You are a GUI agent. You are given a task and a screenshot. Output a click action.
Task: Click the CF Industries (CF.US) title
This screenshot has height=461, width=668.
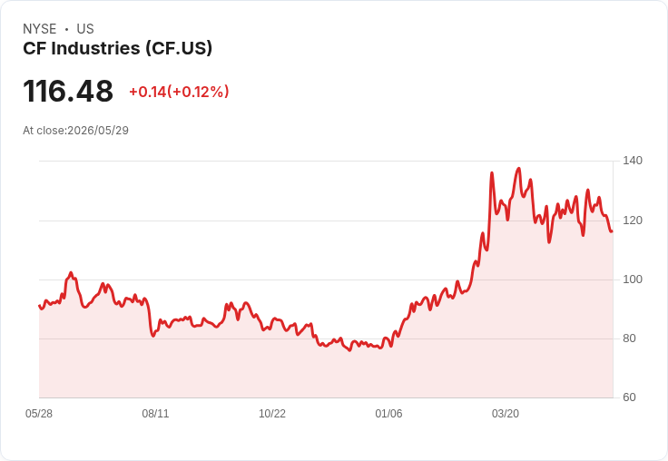pyautogui.click(x=118, y=49)
